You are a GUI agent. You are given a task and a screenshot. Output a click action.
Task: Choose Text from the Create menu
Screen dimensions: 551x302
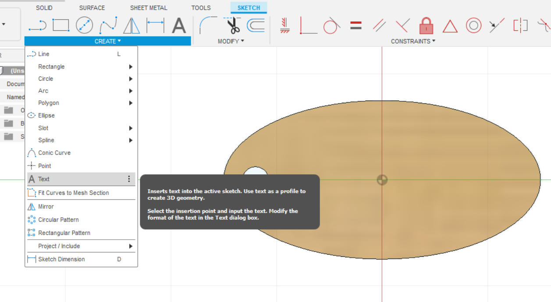[x=81, y=179]
